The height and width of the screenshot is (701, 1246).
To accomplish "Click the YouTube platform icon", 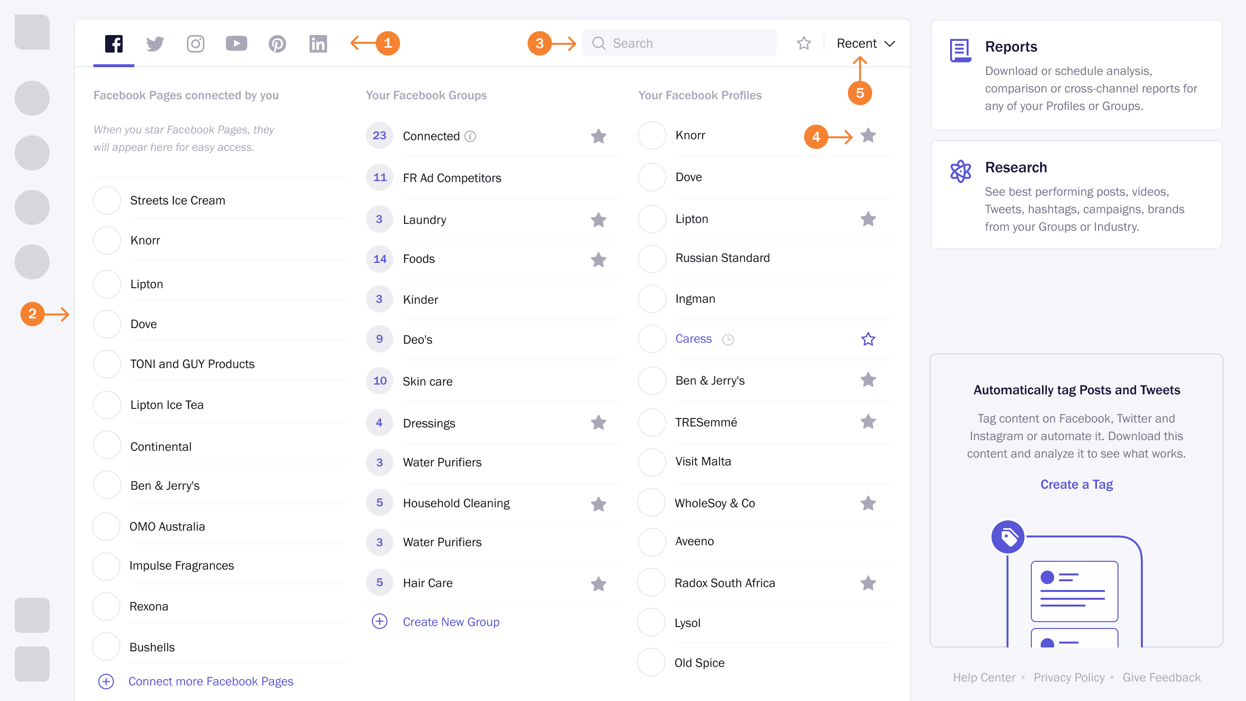I will [236, 43].
